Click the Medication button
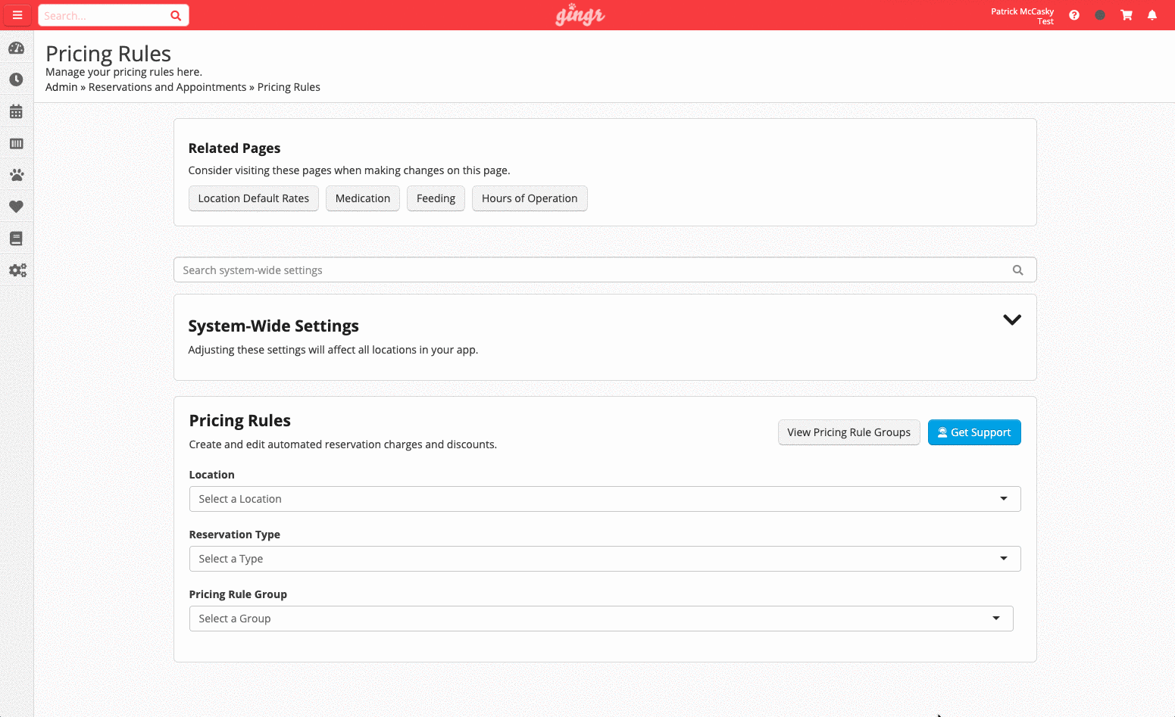 (x=363, y=198)
